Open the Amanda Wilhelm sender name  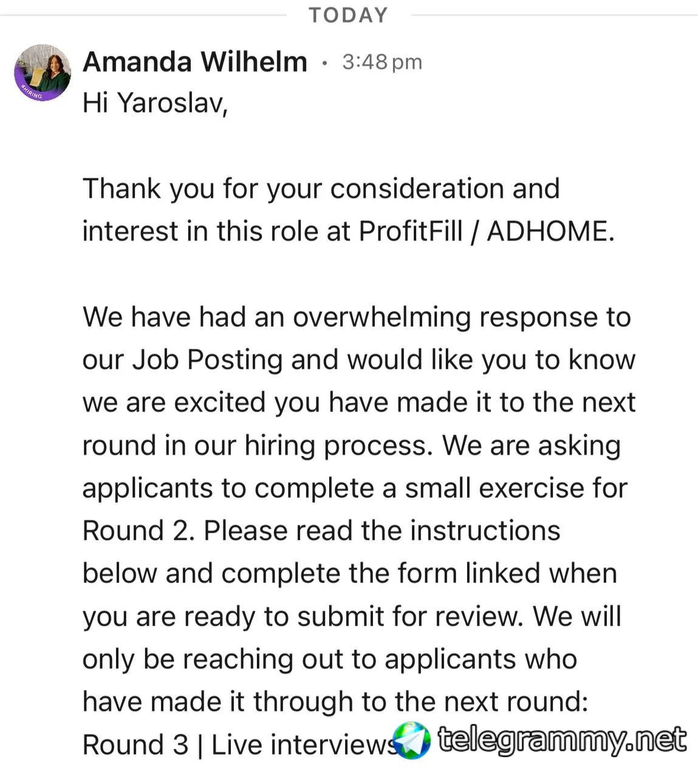tap(195, 62)
